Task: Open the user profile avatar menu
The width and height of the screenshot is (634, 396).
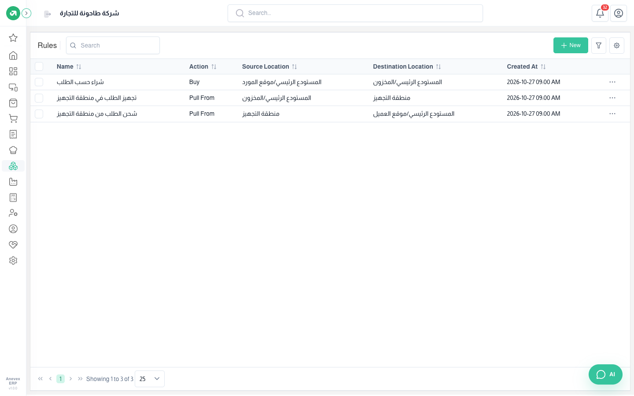Action: pos(619,13)
